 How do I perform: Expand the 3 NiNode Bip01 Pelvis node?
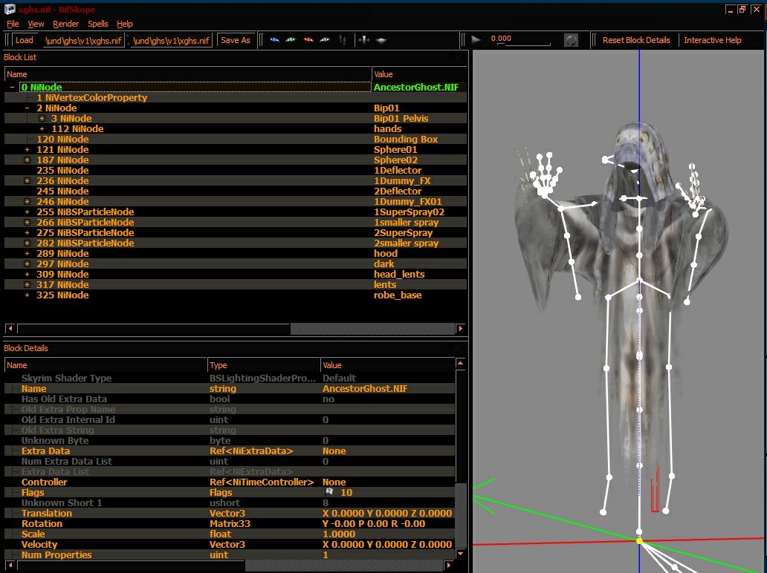[42, 118]
